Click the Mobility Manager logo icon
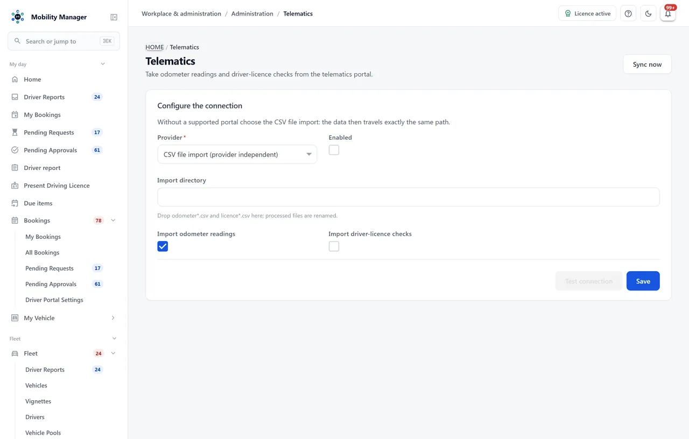689x439 pixels. point(18,17)
